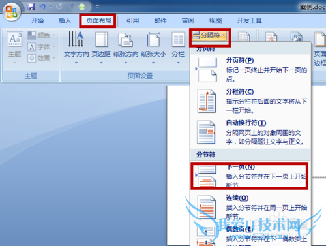
Task: Open theme 颜色 dropdown
Action: point(42,35)
